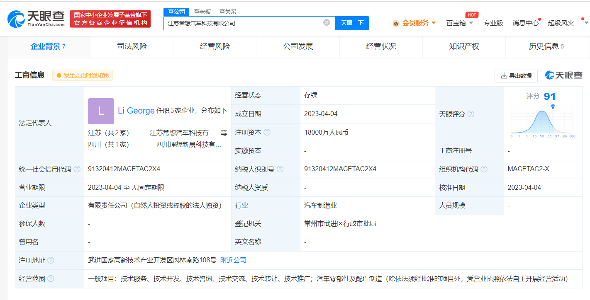Screen dimensions: 590x300
Task: Clear the search box with X icon
Action: point(327,23)
